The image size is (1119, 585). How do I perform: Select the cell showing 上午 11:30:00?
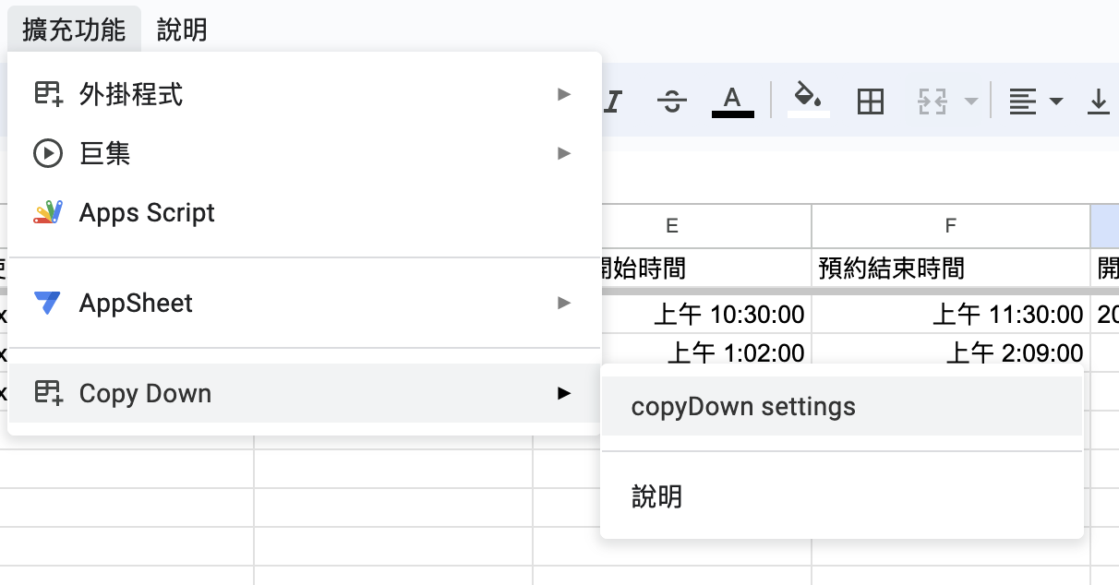tap(950, 316)
